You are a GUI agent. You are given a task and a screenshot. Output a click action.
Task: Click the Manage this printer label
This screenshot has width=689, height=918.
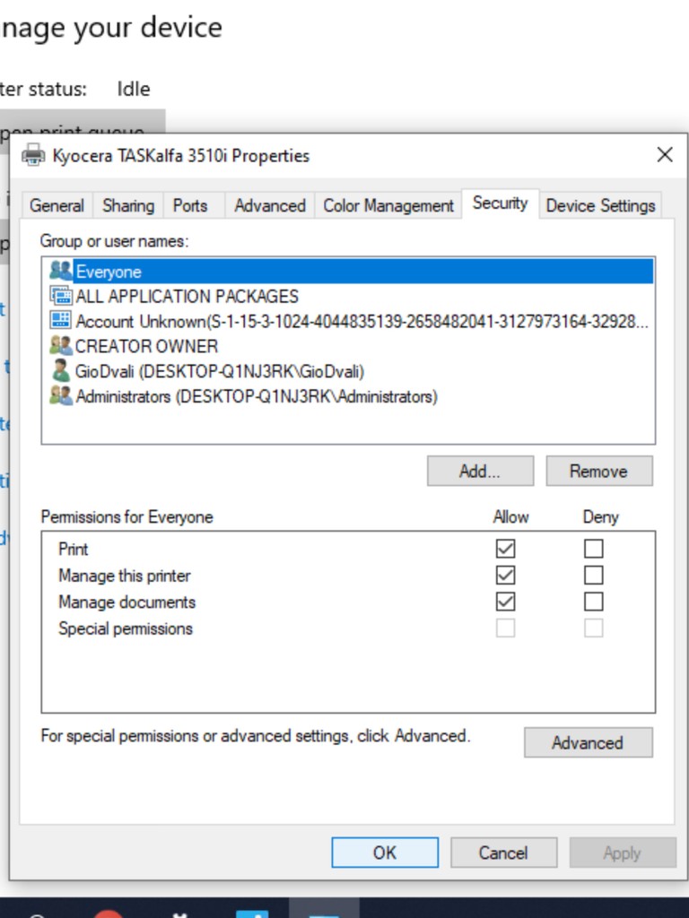click(x=124, y=576)
